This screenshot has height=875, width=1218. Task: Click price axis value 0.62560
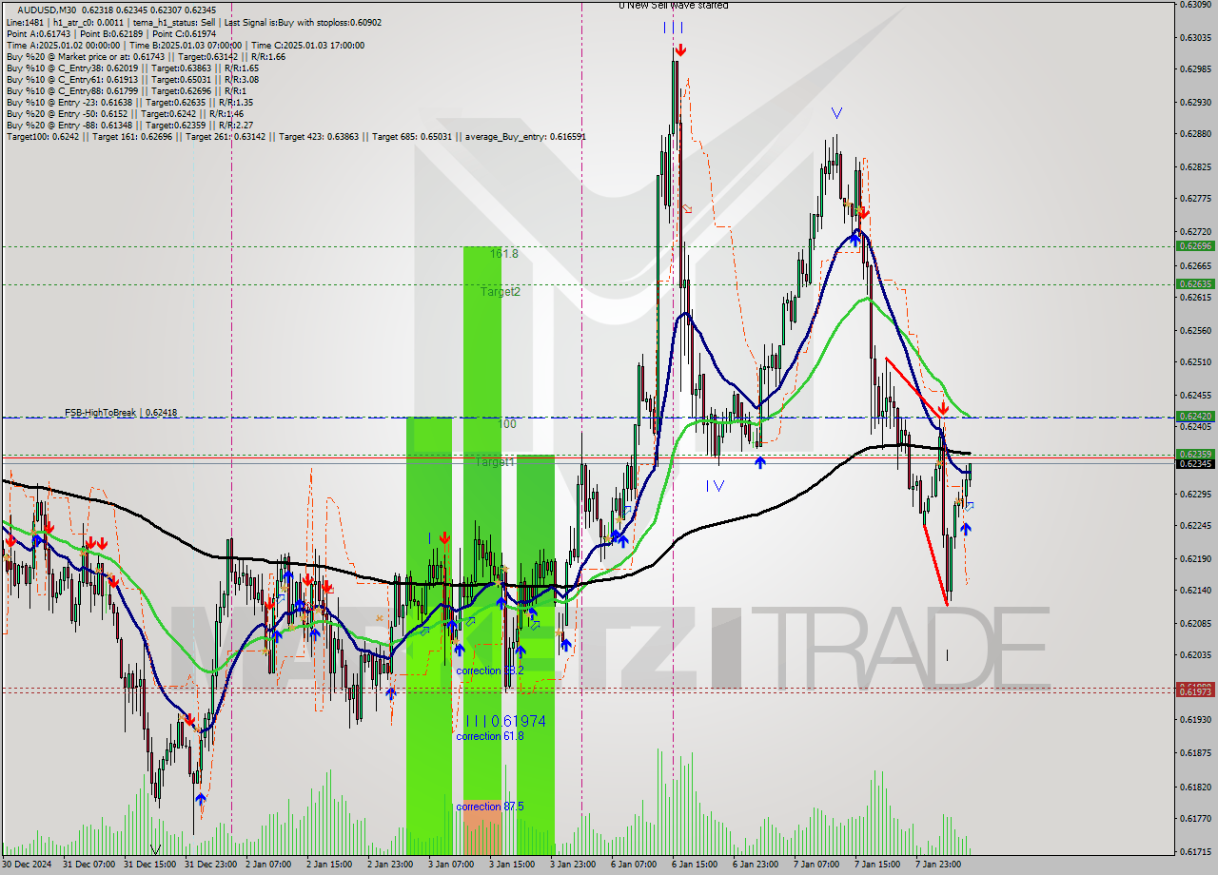click(x=1195, y=331)
